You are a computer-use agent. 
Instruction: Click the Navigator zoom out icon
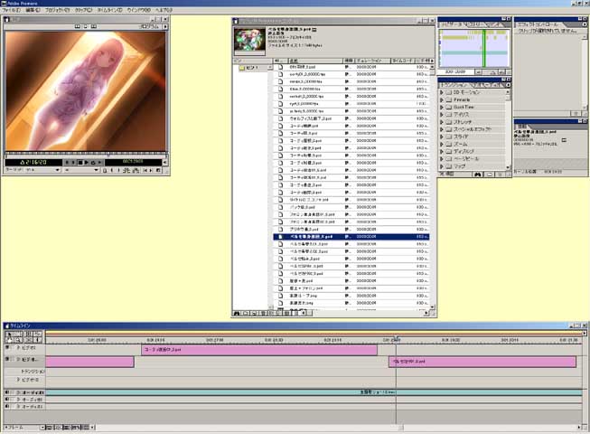click(x=478, y=71)
